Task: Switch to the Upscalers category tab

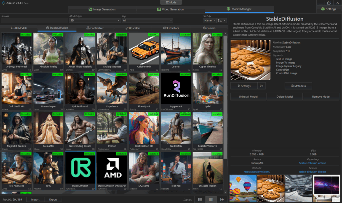Action: click(133, 28)
